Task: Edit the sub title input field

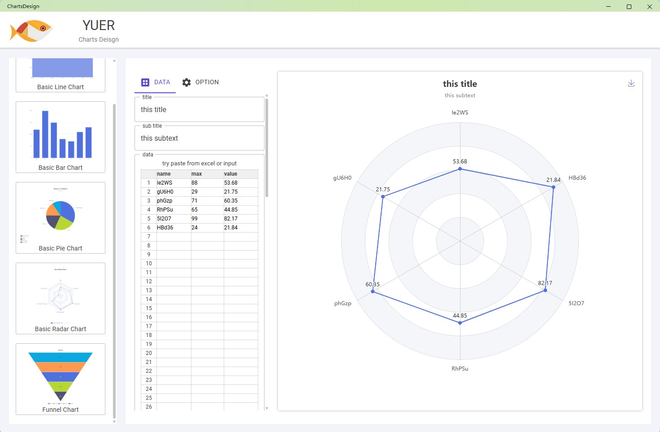Action: 200,138
